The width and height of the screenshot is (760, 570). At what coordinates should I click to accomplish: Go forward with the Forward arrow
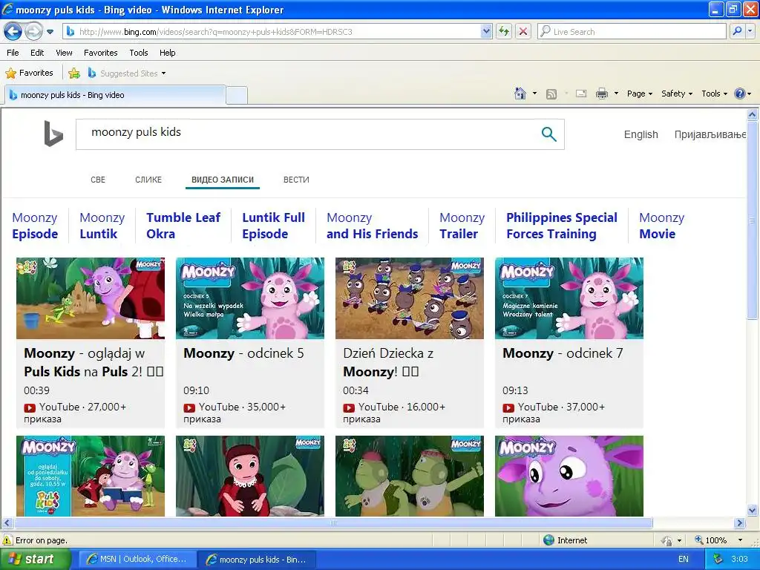click(x=33, y=32)
